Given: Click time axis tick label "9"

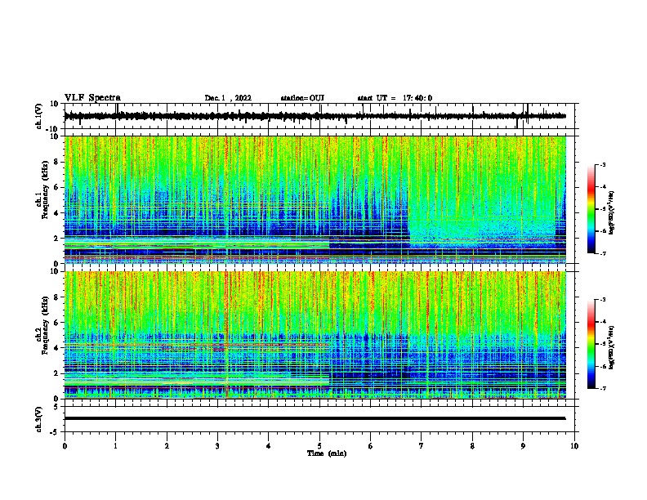Looking at the screenshot, I should point(523,446).
